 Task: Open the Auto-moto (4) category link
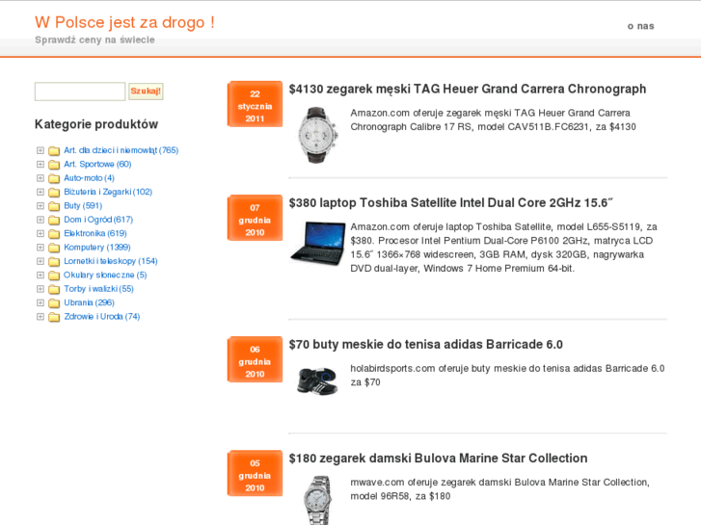89,178
